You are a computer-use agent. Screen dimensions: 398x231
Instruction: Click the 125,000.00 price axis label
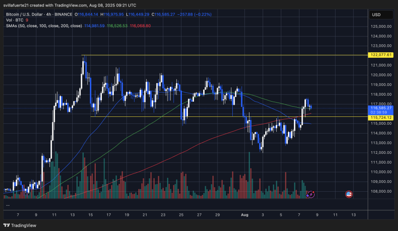click(381, 26)
